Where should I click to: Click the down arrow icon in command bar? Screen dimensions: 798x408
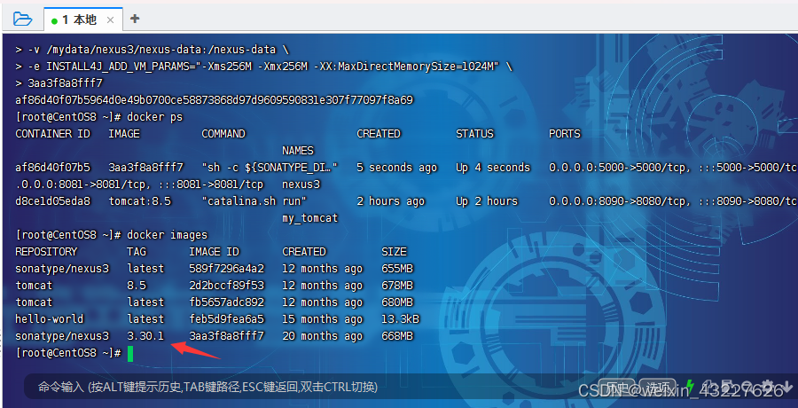tap(786, 385)
